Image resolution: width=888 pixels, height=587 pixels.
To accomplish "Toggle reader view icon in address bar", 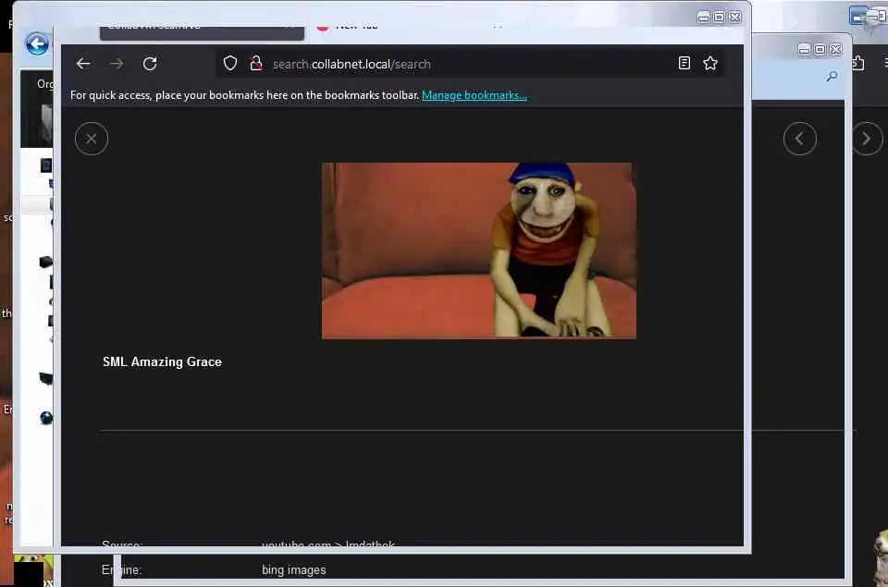I will [x=684, y=64].
